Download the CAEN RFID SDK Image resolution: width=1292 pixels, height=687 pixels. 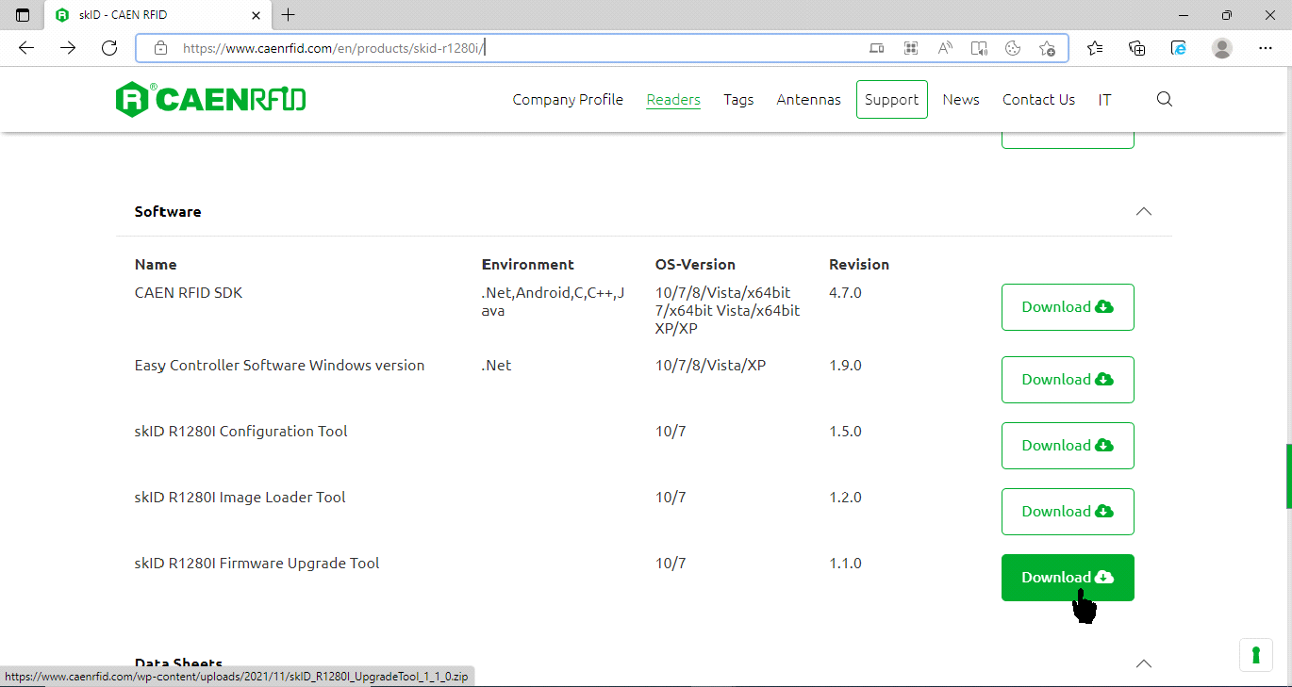pos(1067,307)
